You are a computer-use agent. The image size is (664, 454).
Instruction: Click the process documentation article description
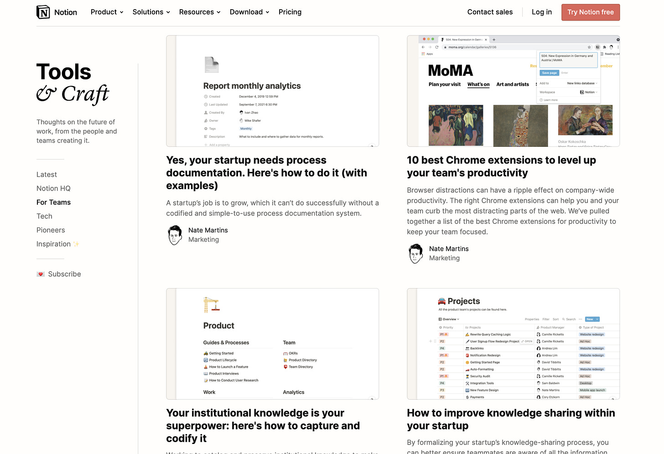273,208
